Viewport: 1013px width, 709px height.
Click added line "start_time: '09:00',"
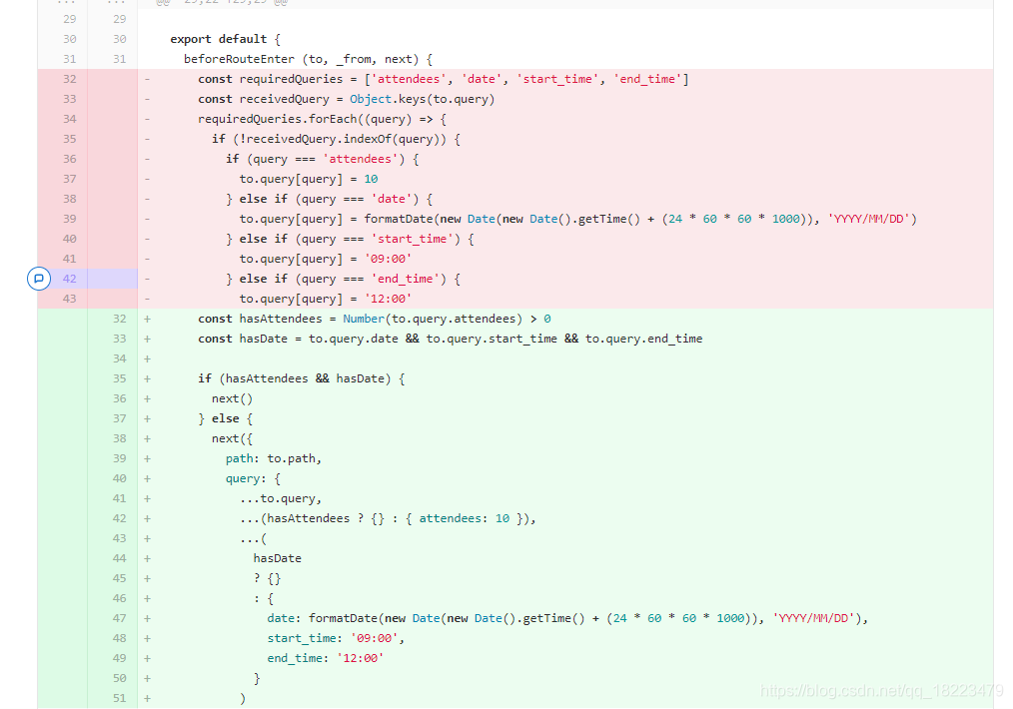click(x=336, y=638)
